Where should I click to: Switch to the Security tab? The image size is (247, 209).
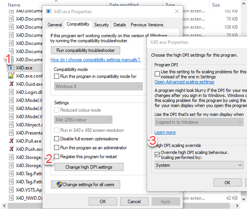[101, 25]
